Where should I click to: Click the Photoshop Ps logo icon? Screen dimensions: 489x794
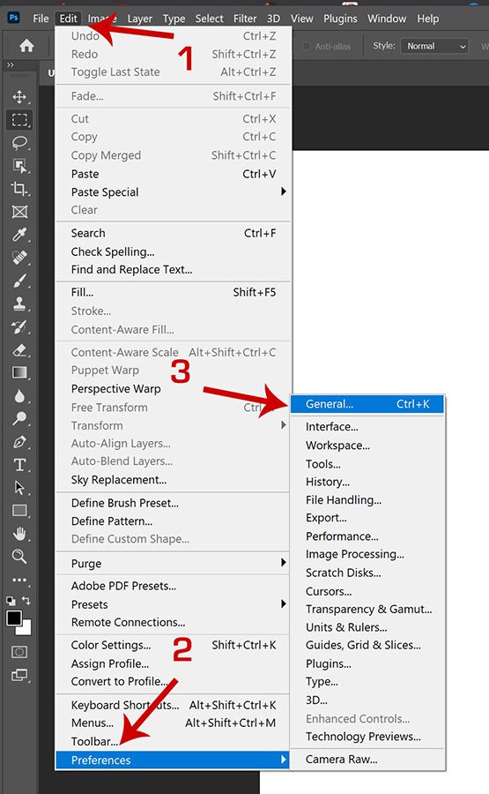pyautogui.click(x=13, y=19)
